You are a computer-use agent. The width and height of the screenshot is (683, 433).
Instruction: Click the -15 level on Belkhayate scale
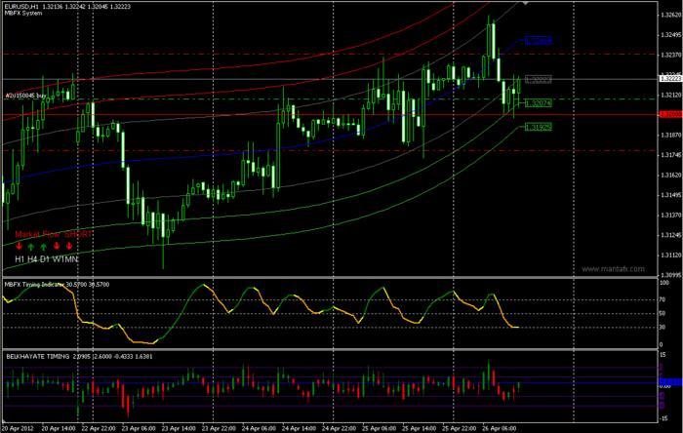pyautogui.click(x=663, y=418)
